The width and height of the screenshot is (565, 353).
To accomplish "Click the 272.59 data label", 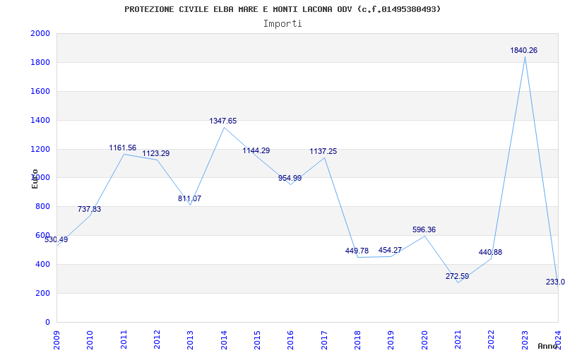I will point(457,276).
